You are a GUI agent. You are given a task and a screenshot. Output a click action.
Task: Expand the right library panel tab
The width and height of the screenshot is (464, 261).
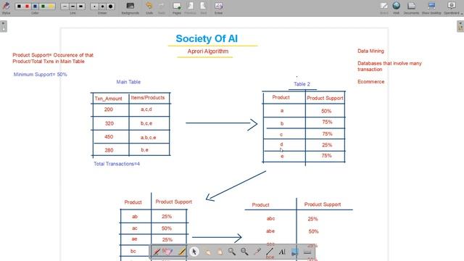coord(460,26)
